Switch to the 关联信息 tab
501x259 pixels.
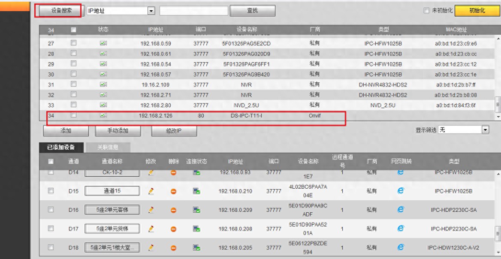(x=108, y=148)
